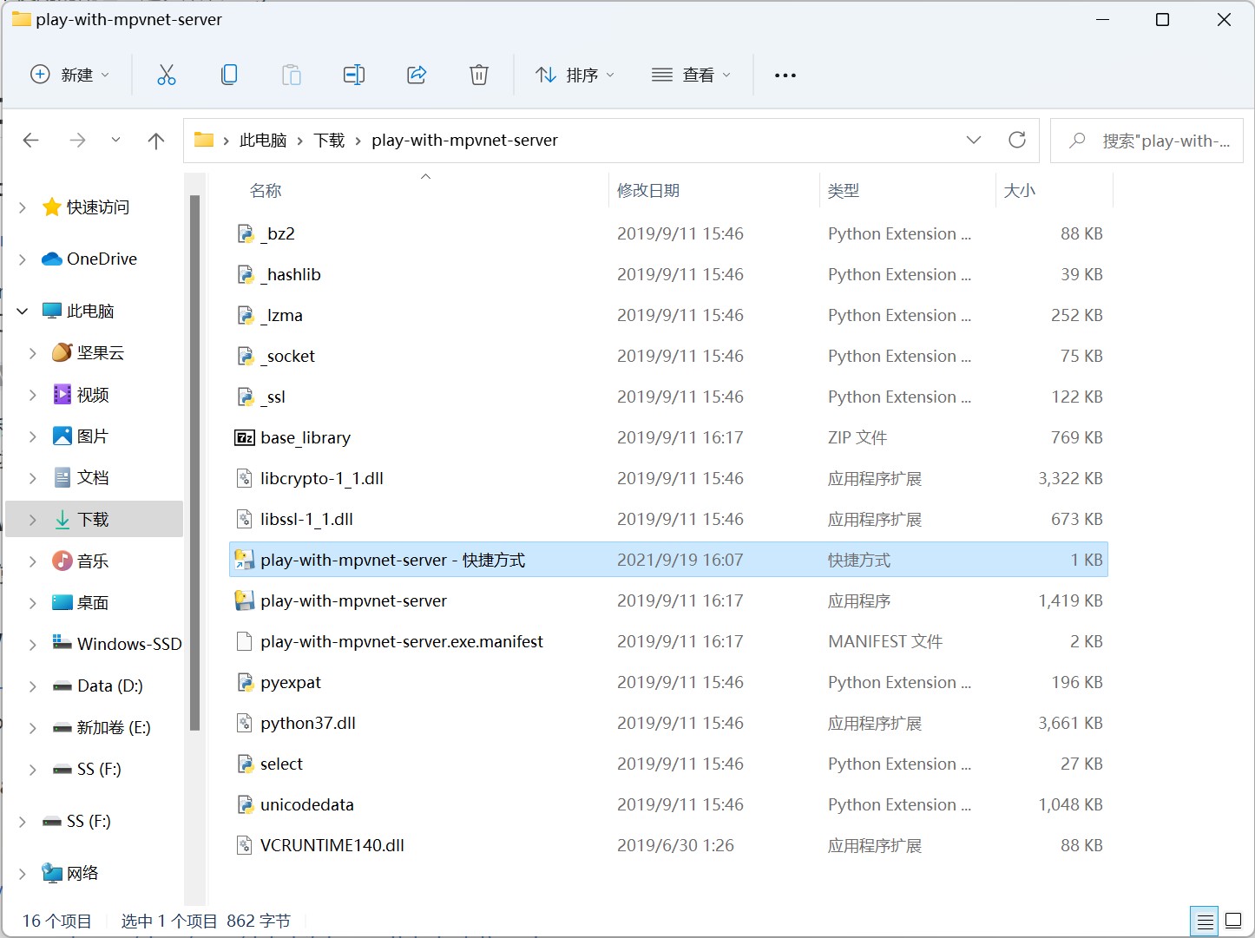Image resolution: width=1255 pixels, height=938 pixels.
Task: Open the 查看 (View) dropdown
Action: (691, 75)
